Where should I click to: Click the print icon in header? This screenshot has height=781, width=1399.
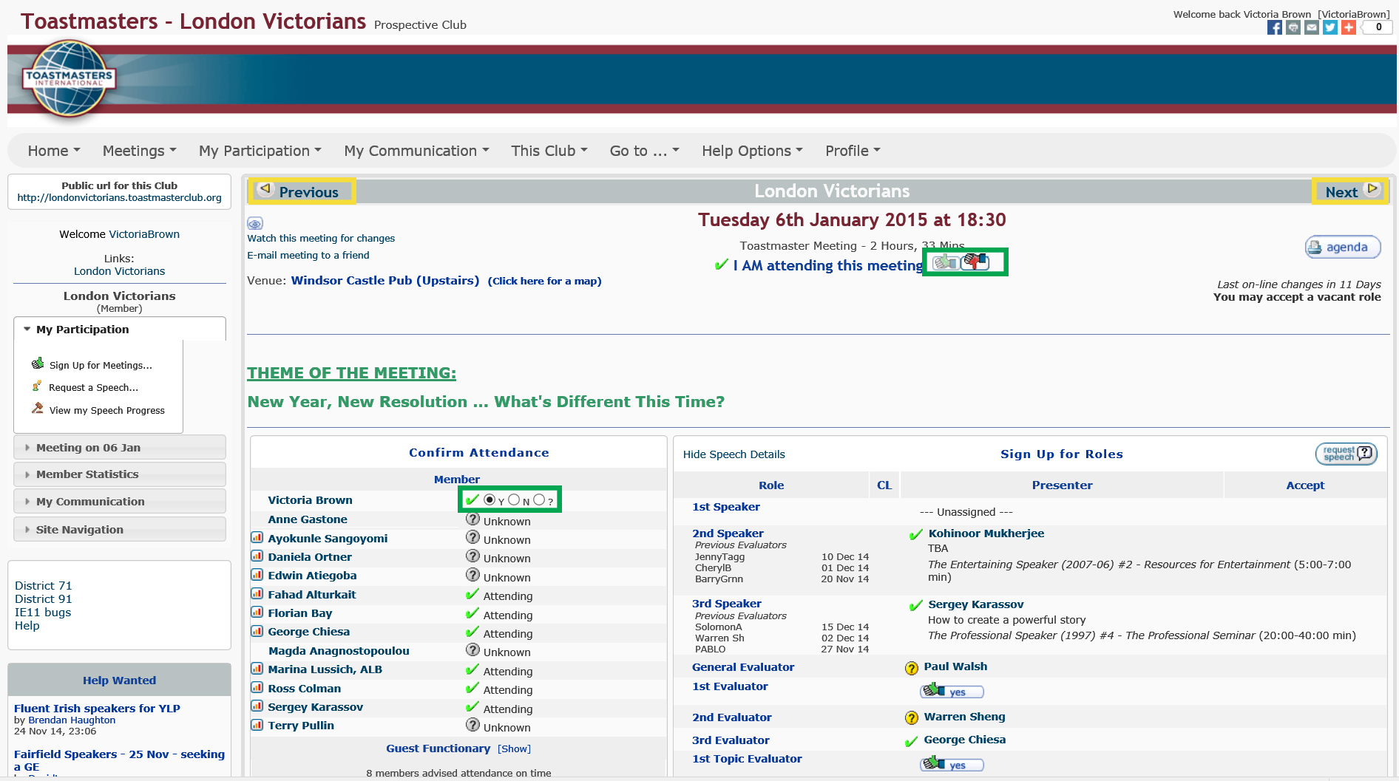(1293, 27)
